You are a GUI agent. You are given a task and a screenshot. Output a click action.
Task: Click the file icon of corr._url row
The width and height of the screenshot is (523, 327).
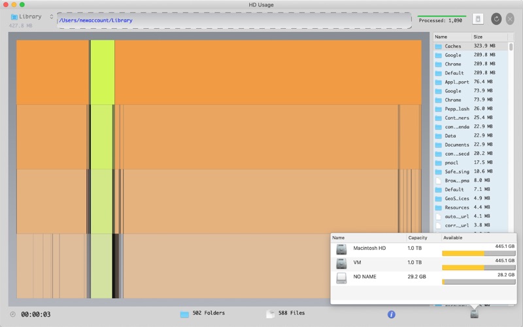(x=438, y=226)
